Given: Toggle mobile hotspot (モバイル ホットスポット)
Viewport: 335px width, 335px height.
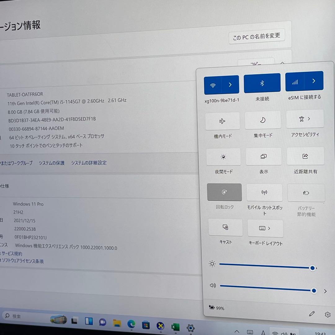Looking at the screenshot, I should (x=265, y=193).
